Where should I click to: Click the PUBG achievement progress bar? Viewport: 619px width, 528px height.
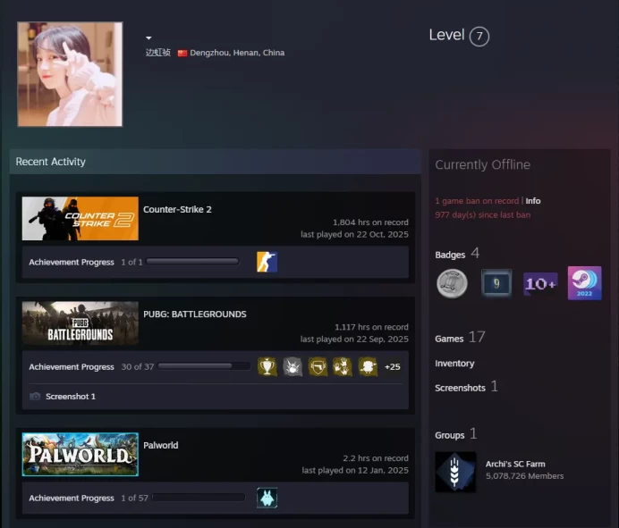(204, 366)
